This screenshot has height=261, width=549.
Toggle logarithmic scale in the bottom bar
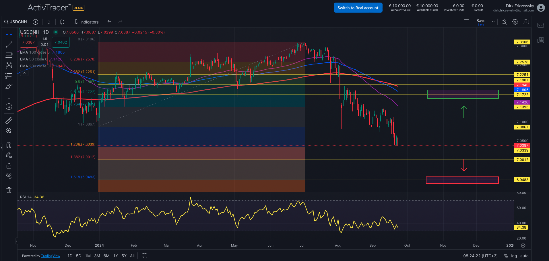tap(514, 256)
